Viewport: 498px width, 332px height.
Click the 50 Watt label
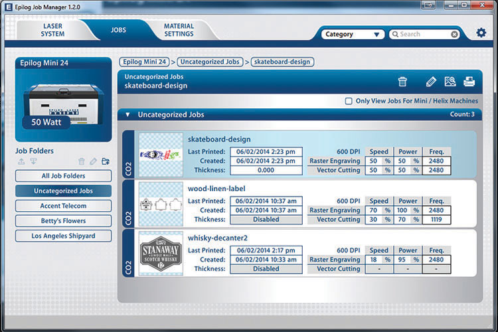tap(46, 122)
